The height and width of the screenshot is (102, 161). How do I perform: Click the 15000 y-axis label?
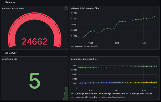click(x=74, y=74)
